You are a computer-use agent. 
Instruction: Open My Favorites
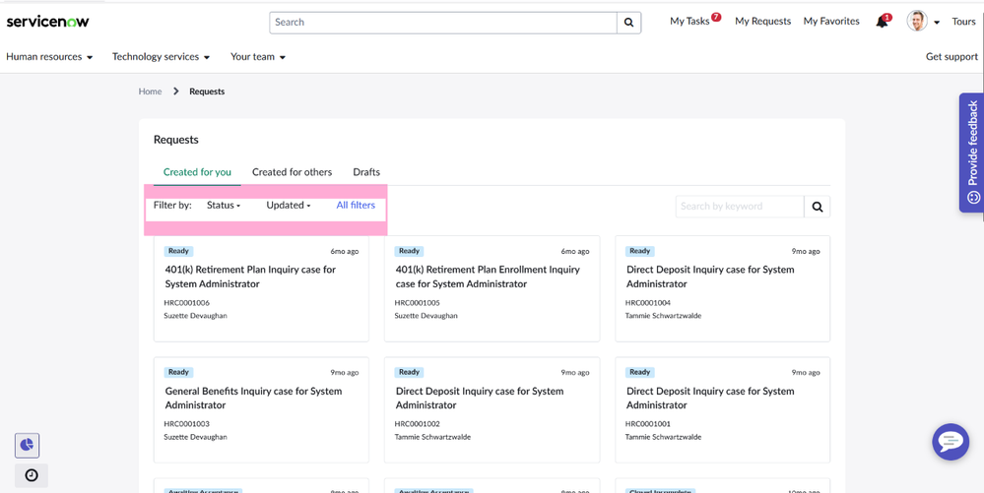click(831, 22)
